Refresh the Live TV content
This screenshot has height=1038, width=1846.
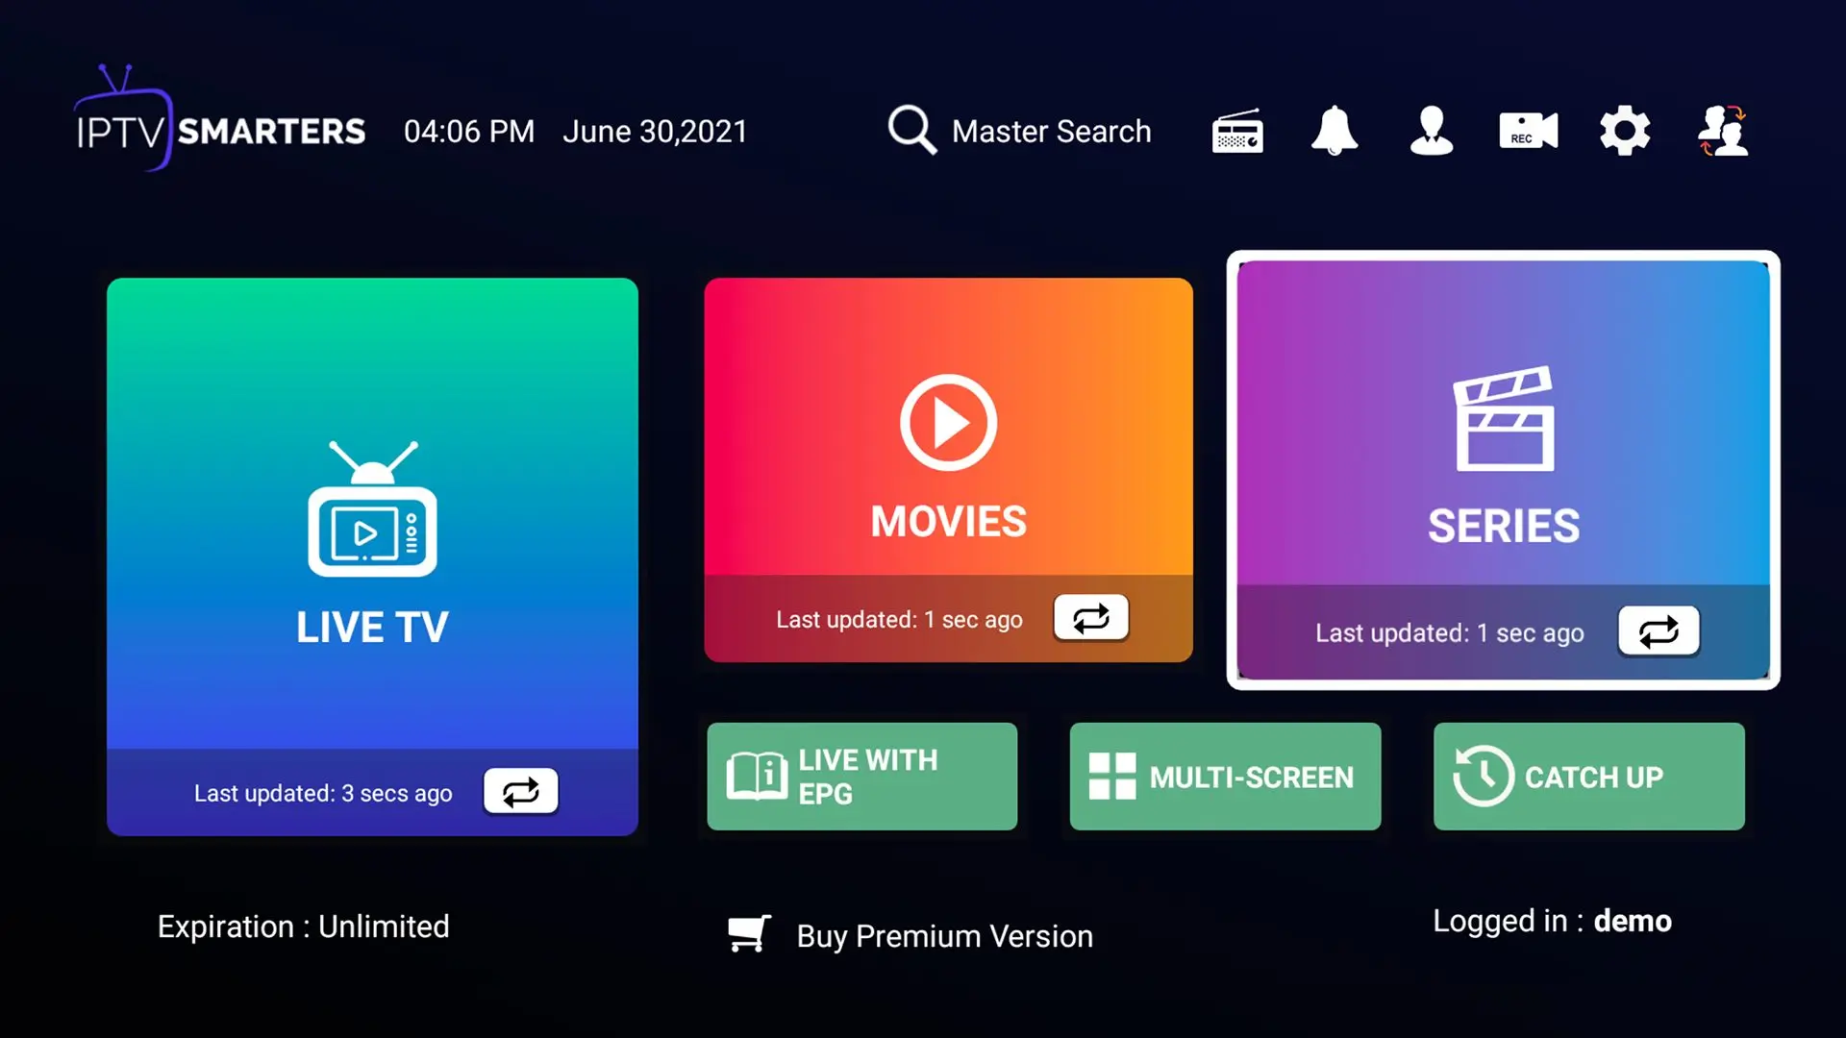click(x=520, y=790)
